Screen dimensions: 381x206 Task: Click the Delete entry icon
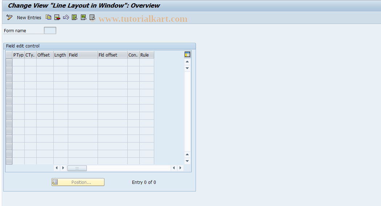(x=57, y=17)
